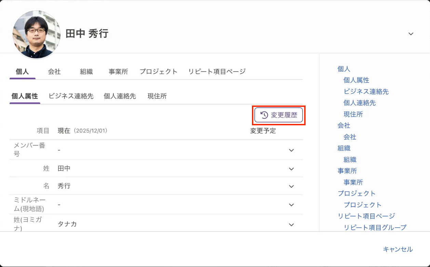Click キャンセル to close the dialog
This screenshot has width=430, height=267.
[x=398, y=249]
